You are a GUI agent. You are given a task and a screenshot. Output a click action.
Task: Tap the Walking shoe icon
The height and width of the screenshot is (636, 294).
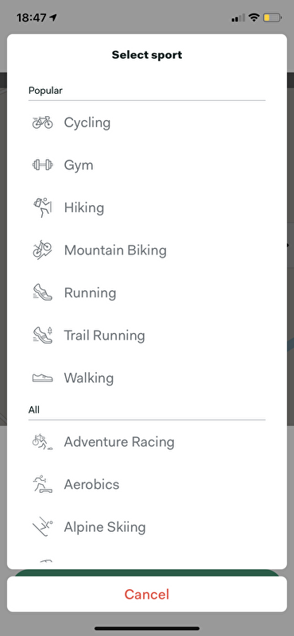pyautogui.click(x=43, y=378)
